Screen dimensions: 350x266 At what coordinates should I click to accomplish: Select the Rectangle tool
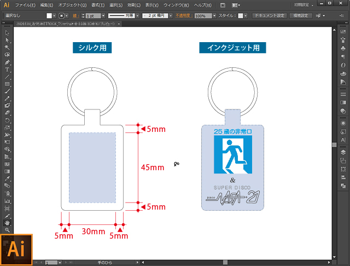7,84
